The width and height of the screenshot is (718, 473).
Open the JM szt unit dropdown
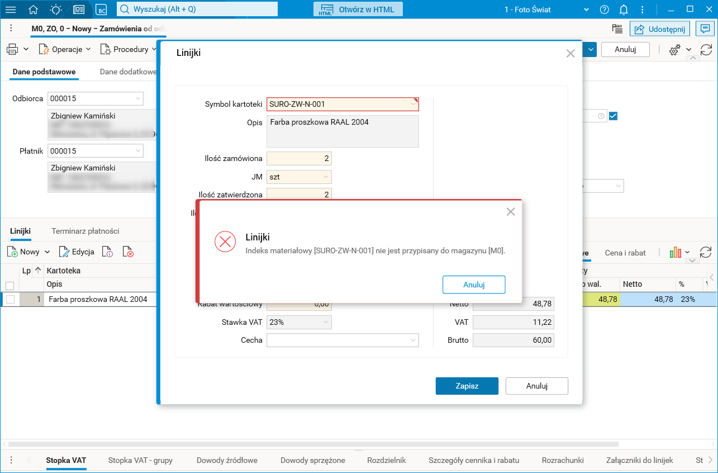pos(326,177)
